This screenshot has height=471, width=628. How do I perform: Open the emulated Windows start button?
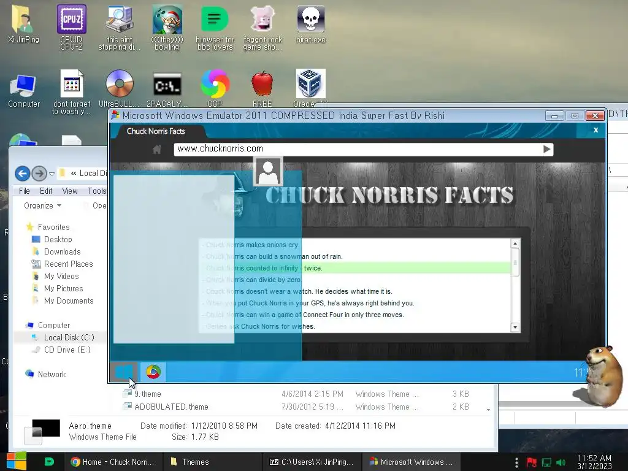click(x=124, y=372)
